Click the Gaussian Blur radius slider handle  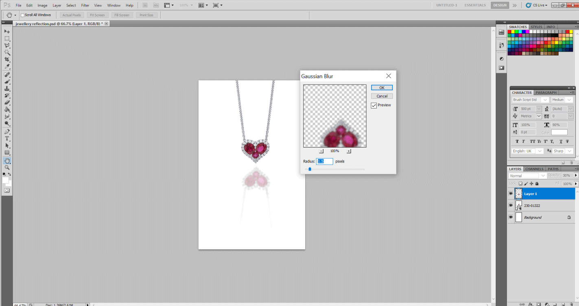click(x=310, y=169)
